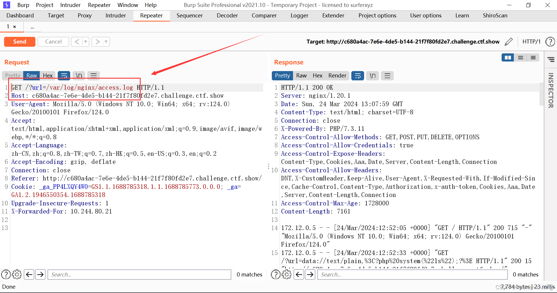Open the Intruder menu
The width and height of the screenshot is (557, 293).
pyautogui.click(x=70, y=5)
